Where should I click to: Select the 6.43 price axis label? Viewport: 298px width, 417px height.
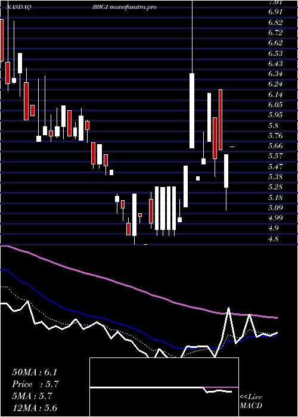275,64
